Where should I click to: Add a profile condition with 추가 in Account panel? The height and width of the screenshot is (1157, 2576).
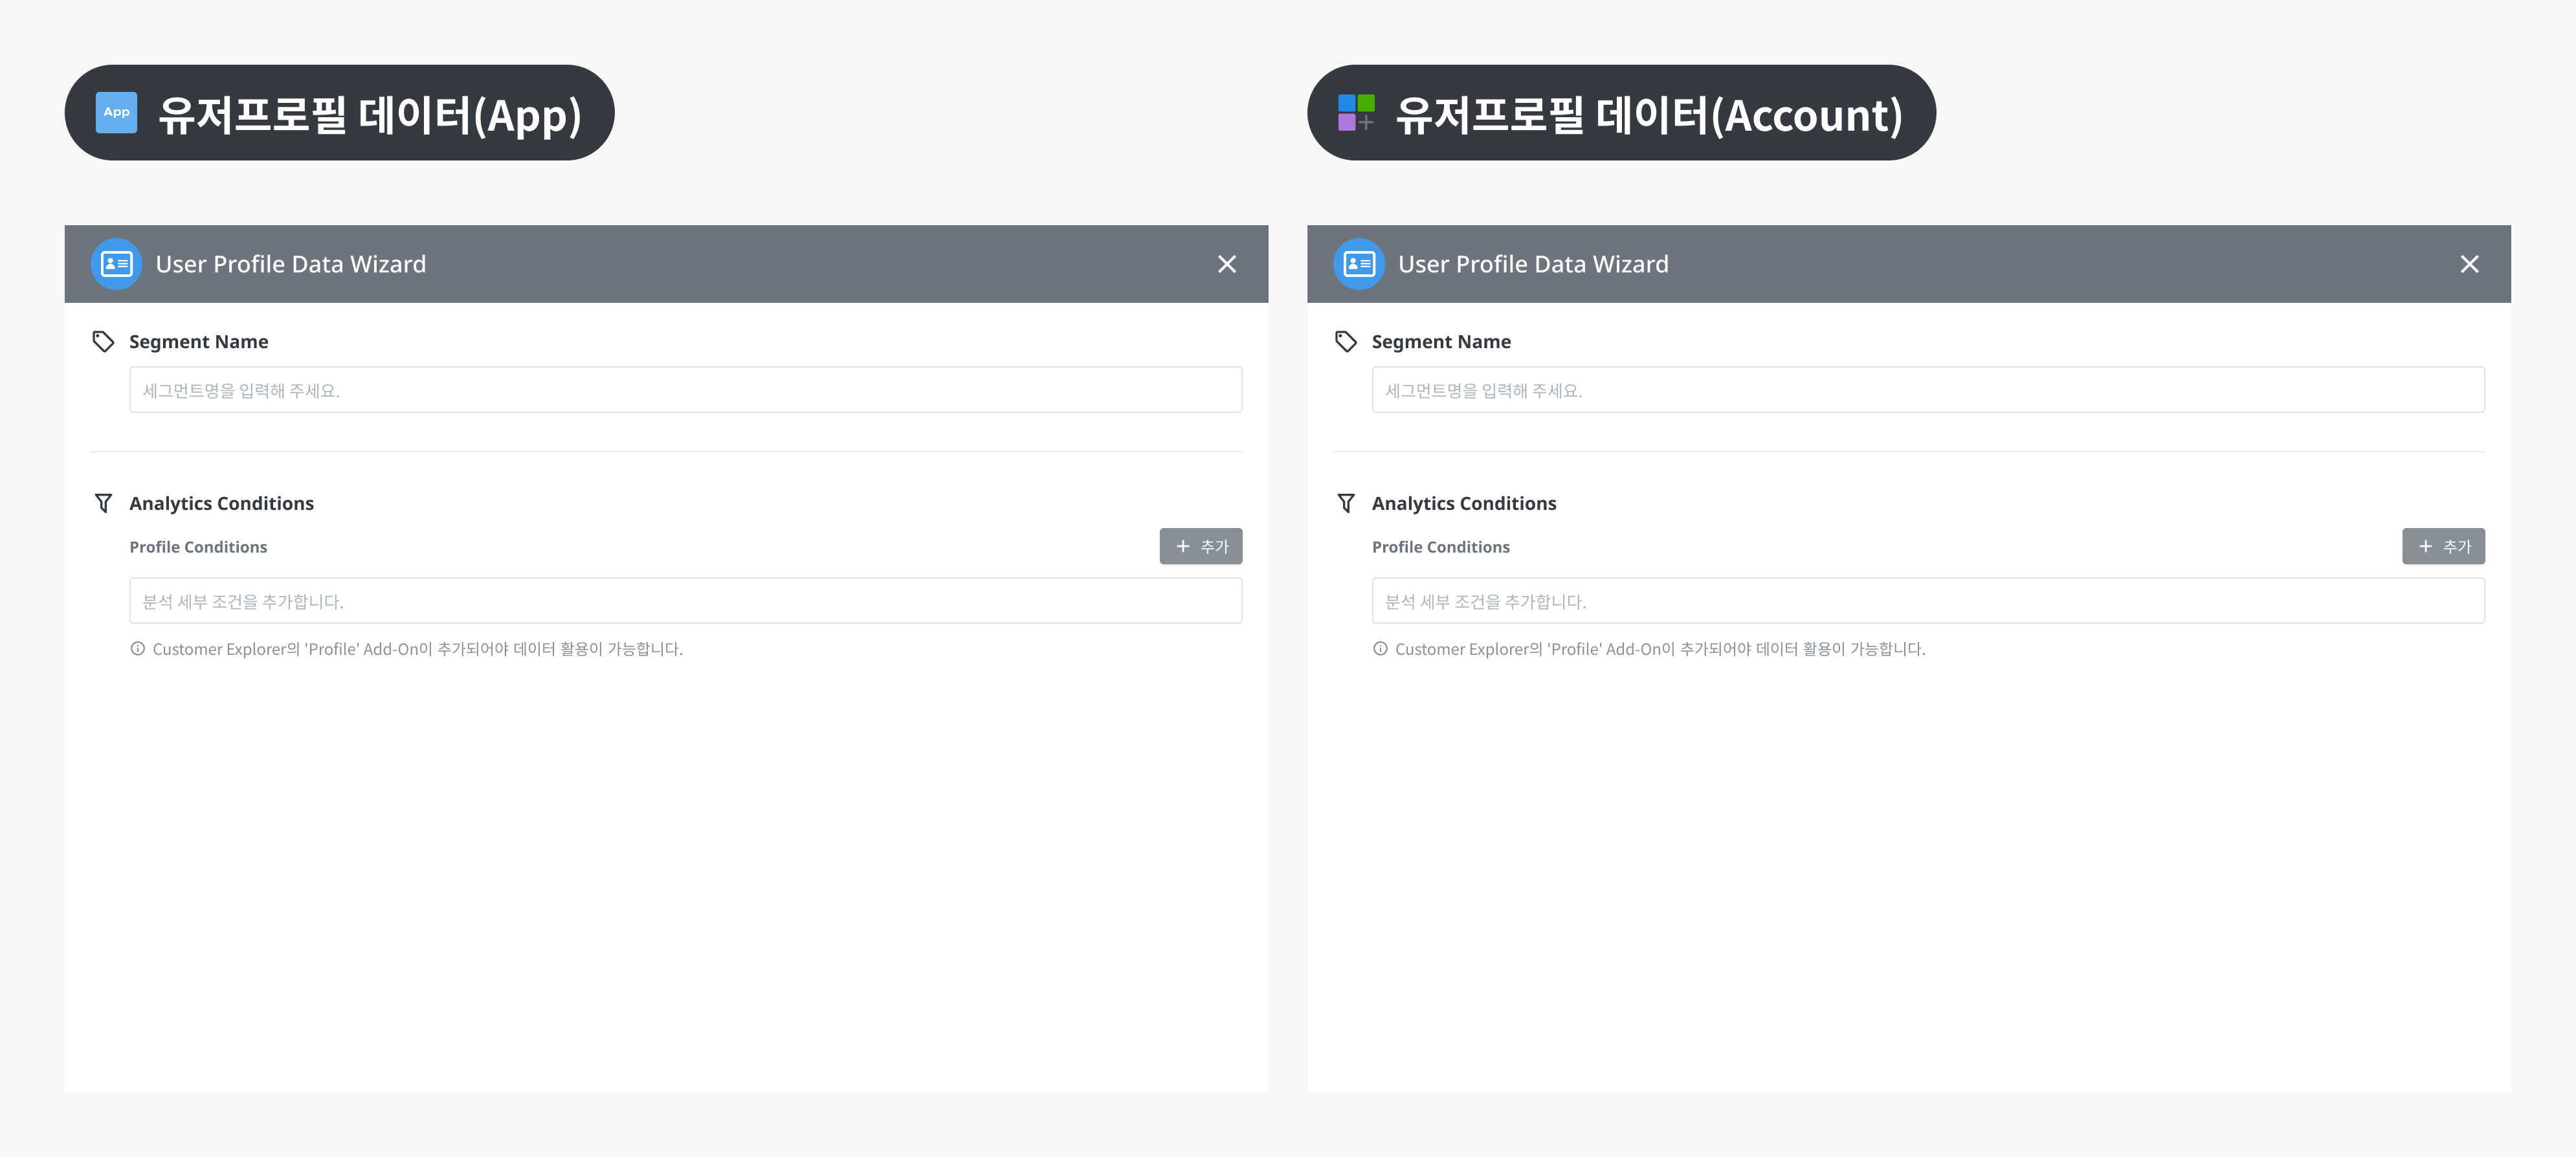(2443, 546)
